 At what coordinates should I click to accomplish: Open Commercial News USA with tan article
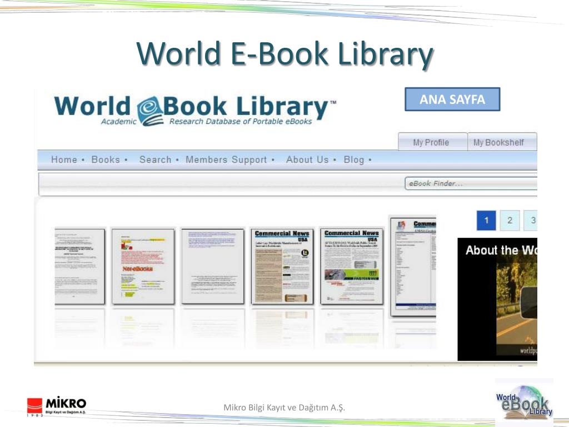pyautogui.click(x=282, y=266)
